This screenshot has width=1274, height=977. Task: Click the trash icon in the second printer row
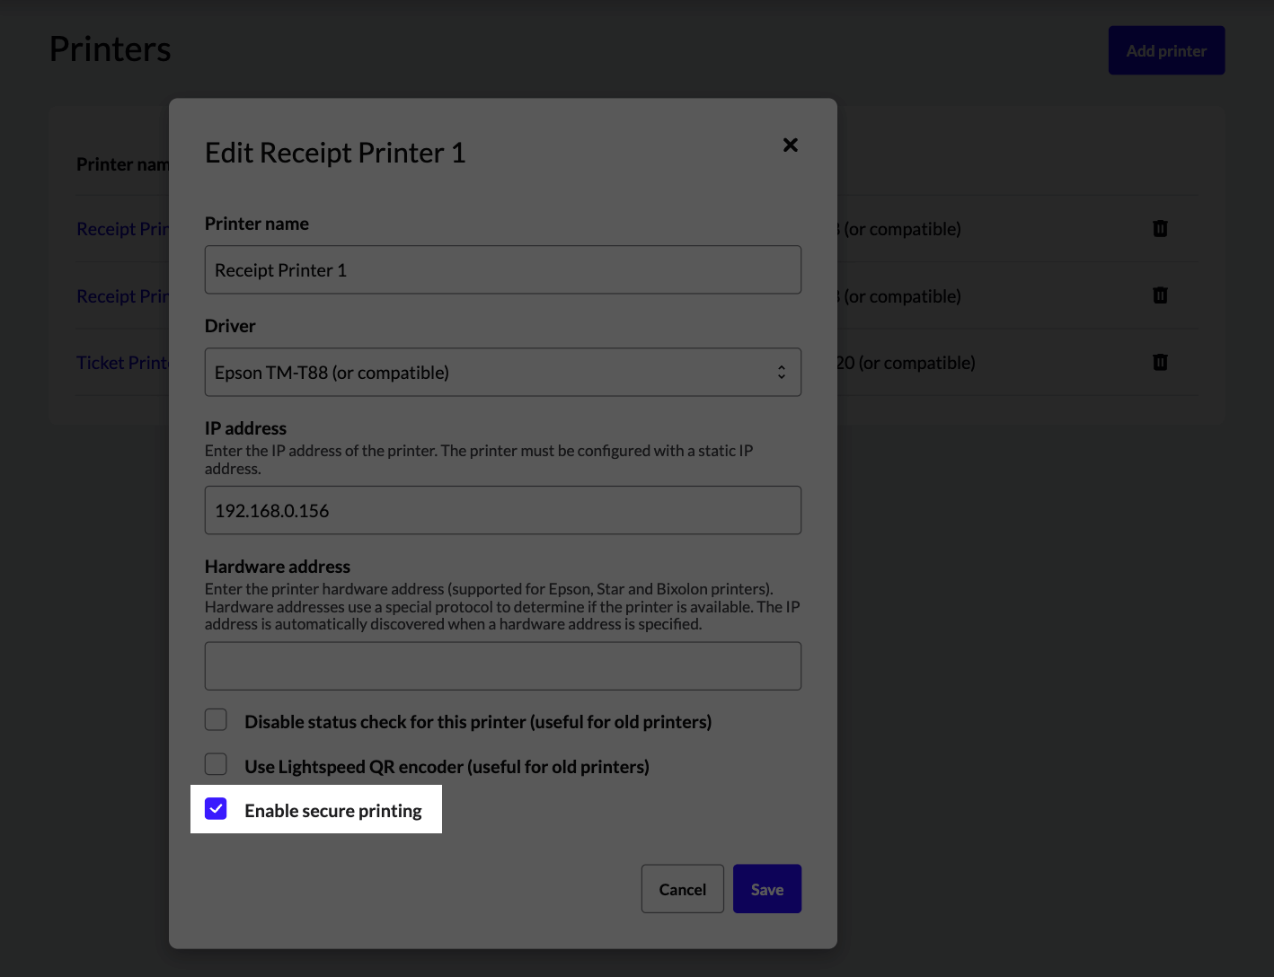[x=1160, y=295]
